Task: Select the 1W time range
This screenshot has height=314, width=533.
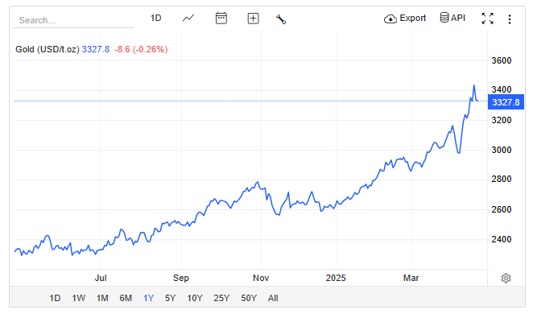Action: point(79,298)
